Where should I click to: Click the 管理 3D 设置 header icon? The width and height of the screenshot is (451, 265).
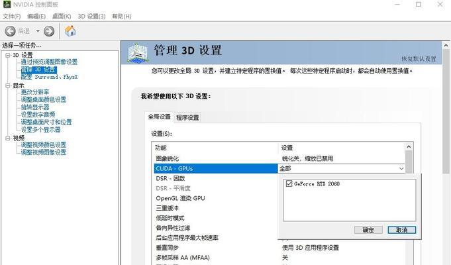(x=138, y=52)
